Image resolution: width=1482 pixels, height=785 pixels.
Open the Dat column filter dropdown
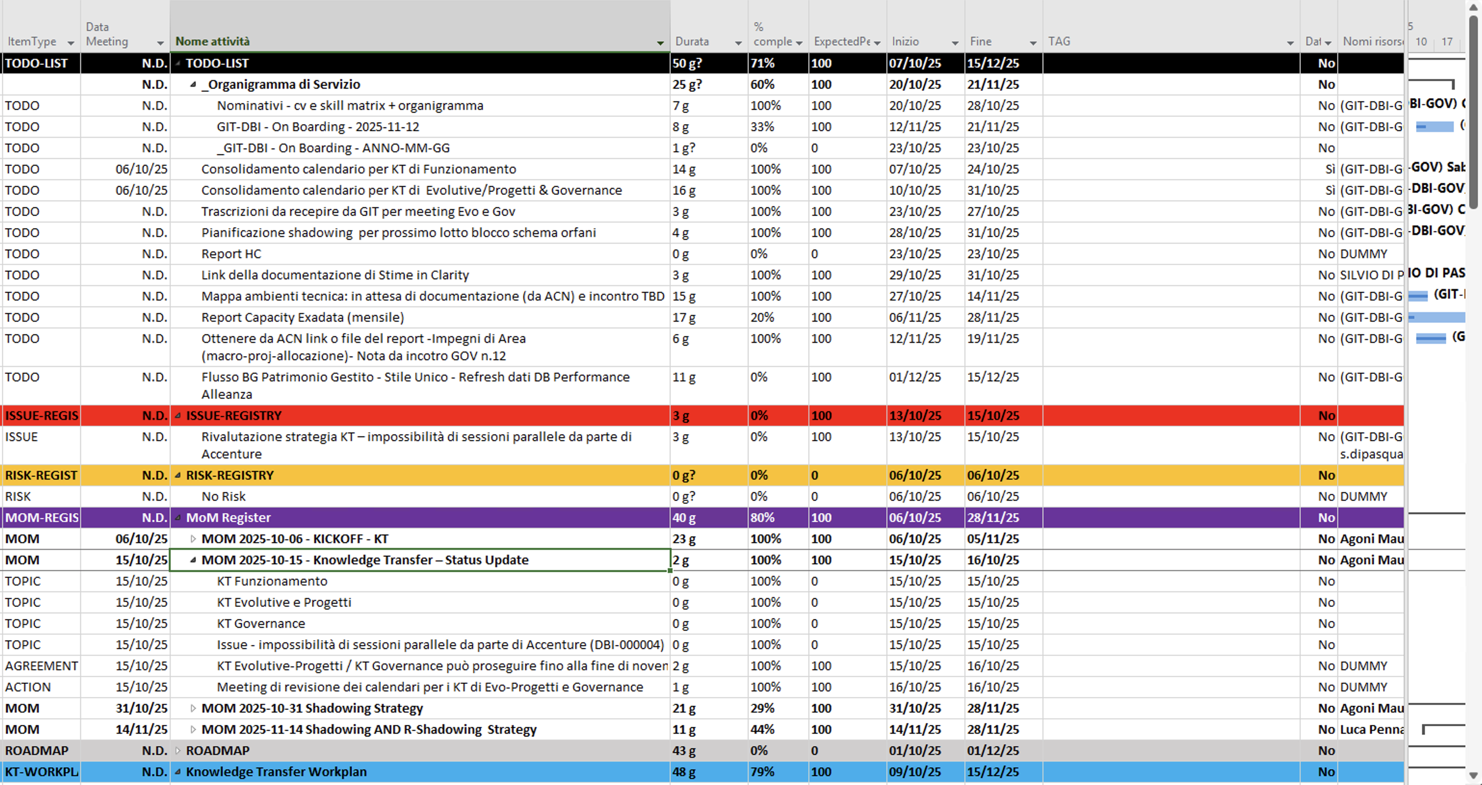(1328, 43)
